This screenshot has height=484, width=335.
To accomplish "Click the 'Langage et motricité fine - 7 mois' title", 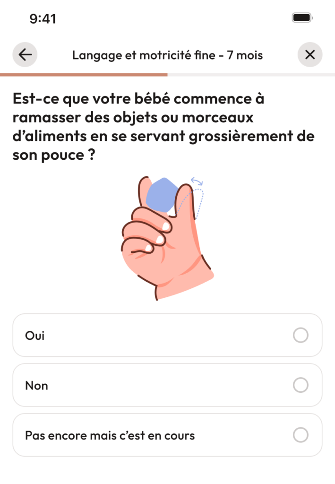I will [167, 55].
